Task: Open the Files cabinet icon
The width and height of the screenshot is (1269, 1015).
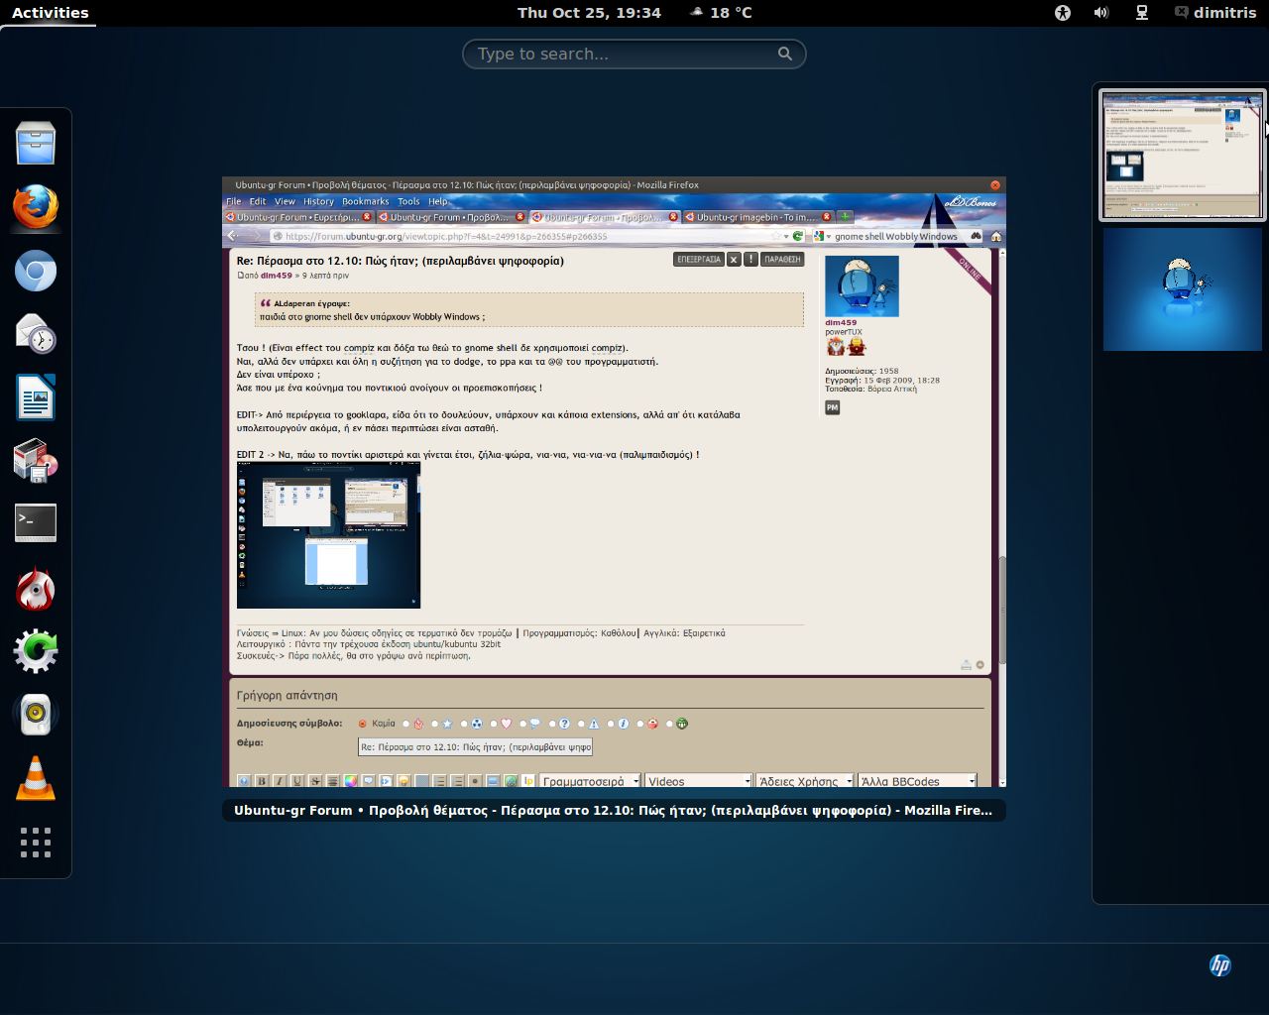Action: [36, 144]
